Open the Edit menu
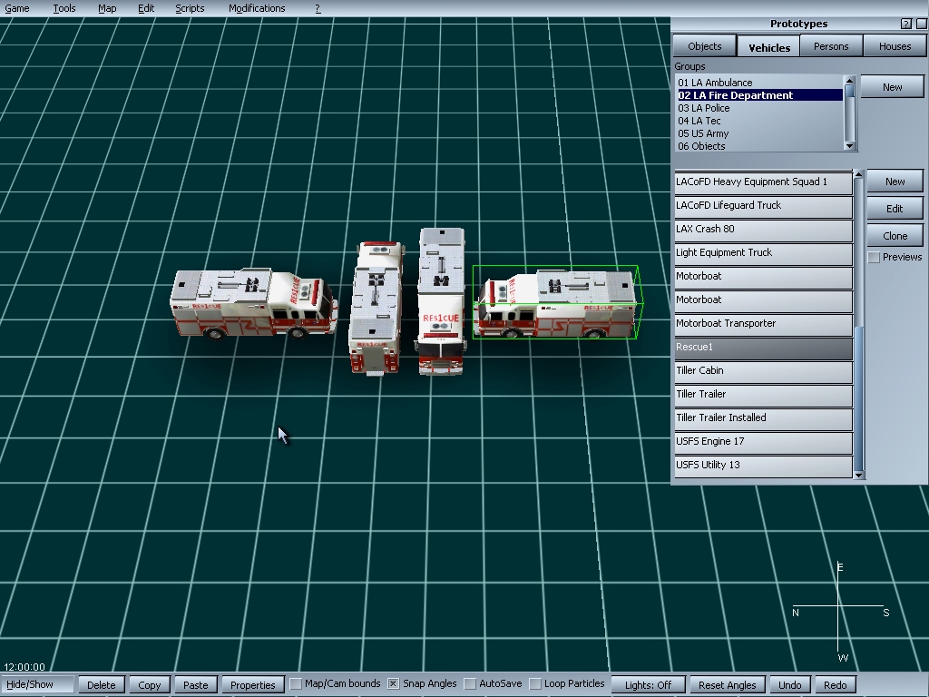 coord(146,8)
